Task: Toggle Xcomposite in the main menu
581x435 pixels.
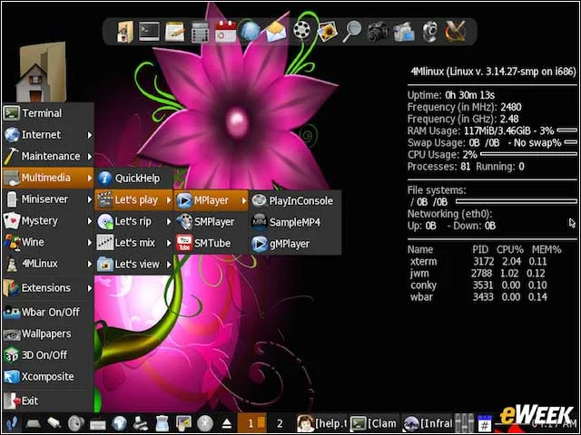Action: coord(47,377)
